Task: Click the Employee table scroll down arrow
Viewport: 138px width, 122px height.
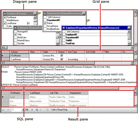Action: (57, 44)
